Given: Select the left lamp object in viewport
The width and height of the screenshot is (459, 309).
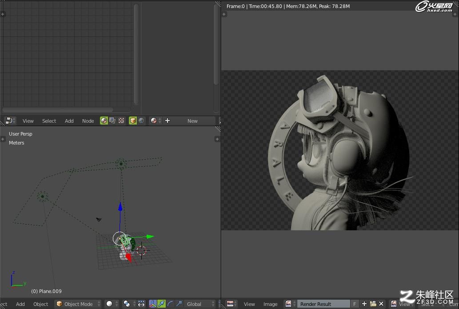Looking at the screenshot, I should [43, 196].
